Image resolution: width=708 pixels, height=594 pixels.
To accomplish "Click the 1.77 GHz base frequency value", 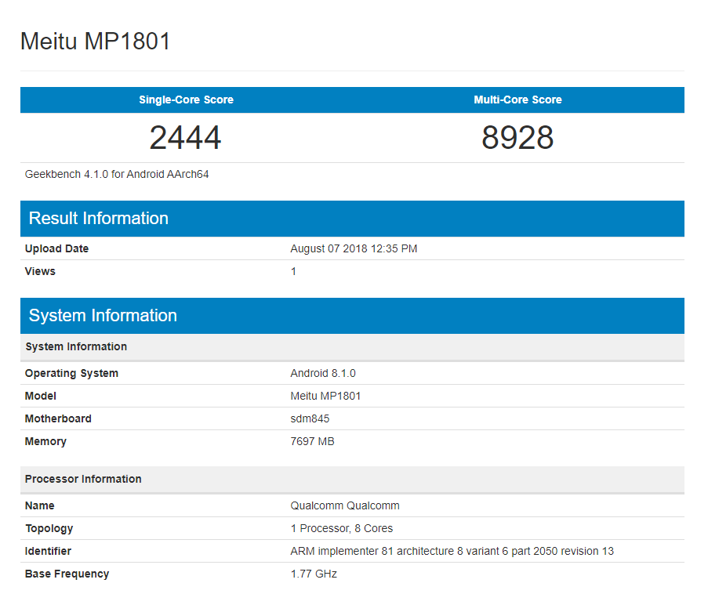I will pyautogui.click(x=313, y=574).
